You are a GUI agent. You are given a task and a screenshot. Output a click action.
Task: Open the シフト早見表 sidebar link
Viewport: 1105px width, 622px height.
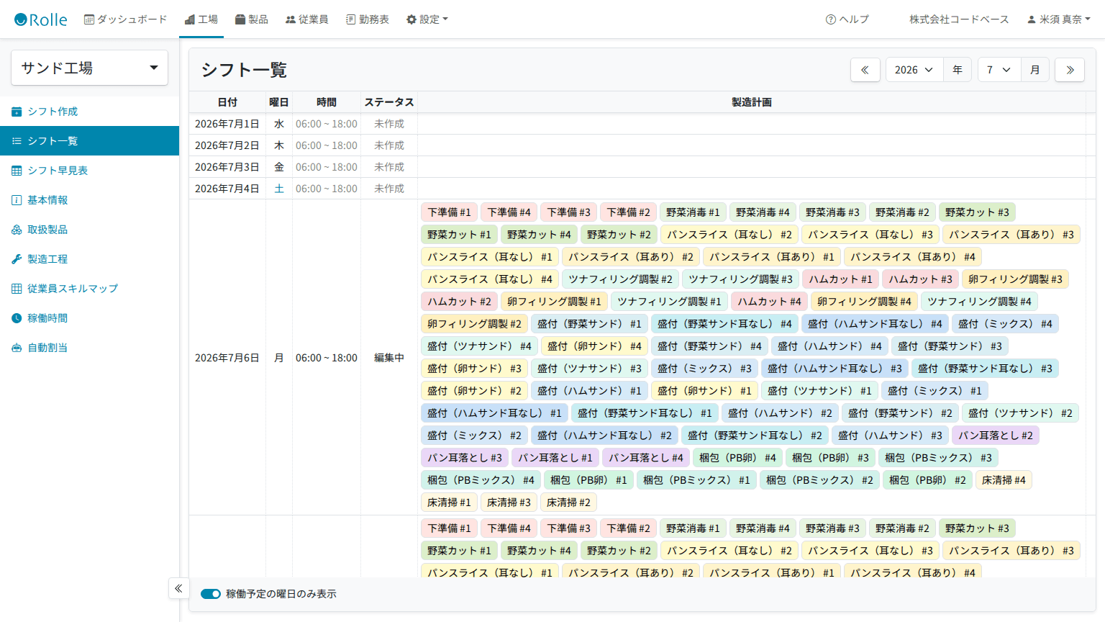pyautogui.click(x=89, y=171)
